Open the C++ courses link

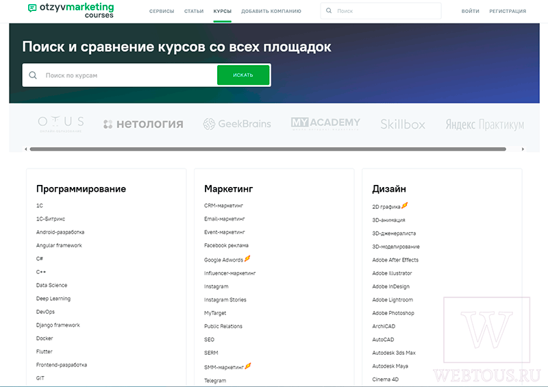41,272
